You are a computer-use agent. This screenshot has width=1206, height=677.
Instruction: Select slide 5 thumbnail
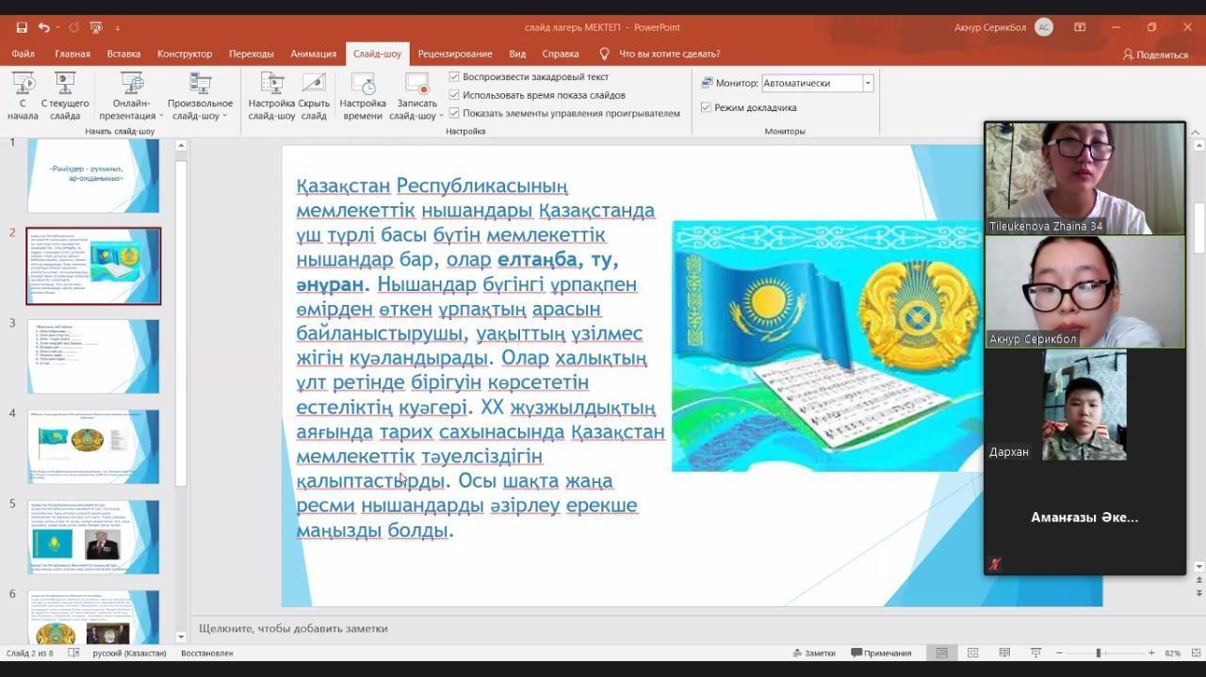(93, 537)
